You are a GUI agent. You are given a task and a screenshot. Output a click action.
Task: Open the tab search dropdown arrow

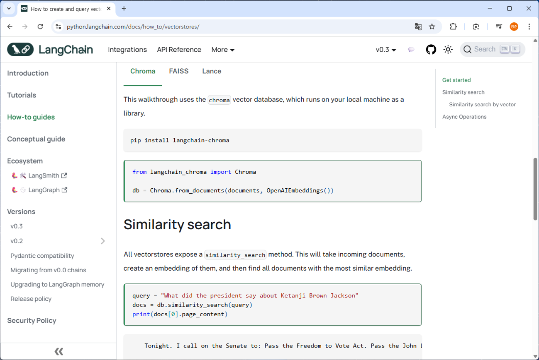tap(9, 8)
